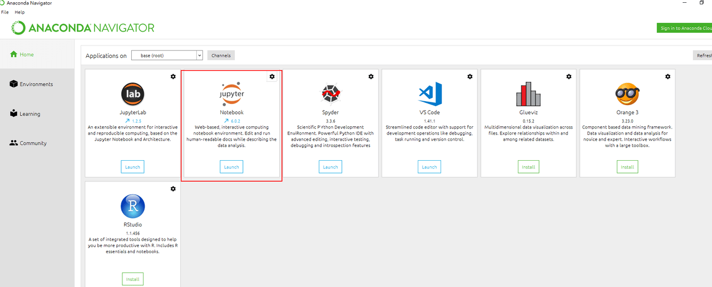712x287 pixels.
Task: Open VS Code gear settings menu
Action: (470, 77)
